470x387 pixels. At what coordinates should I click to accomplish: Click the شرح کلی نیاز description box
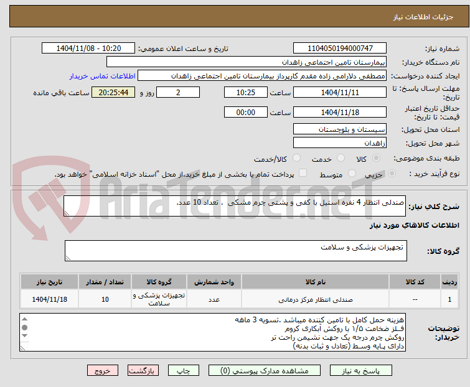click(235, 206)
